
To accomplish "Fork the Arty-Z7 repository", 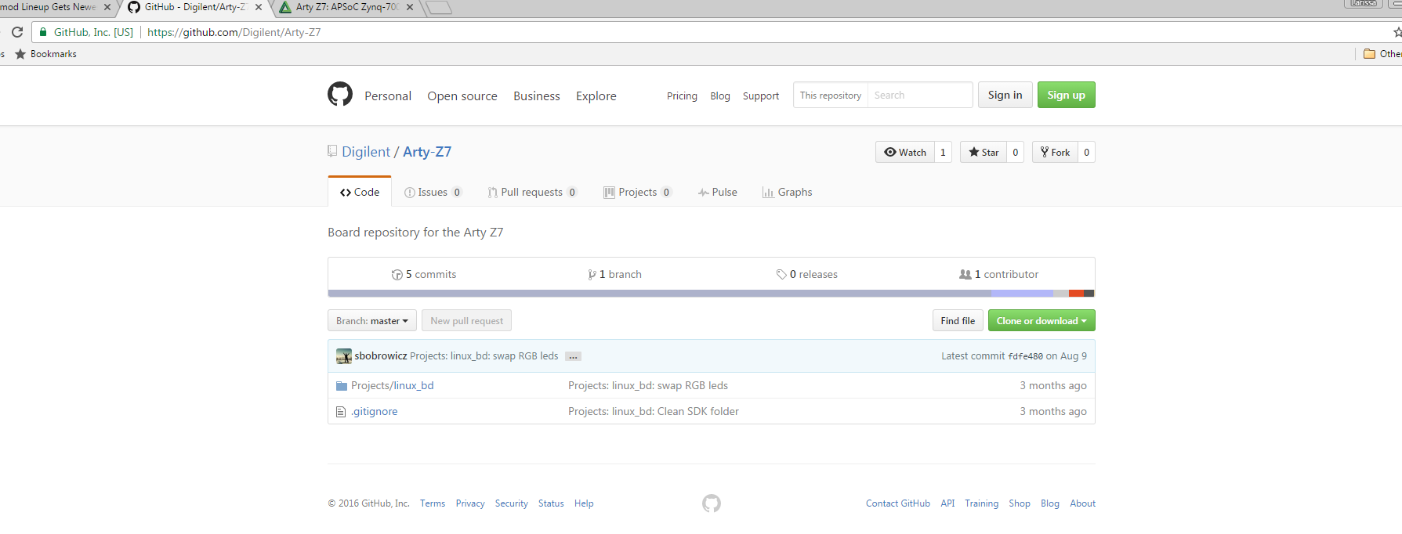I will point(1055,152).
